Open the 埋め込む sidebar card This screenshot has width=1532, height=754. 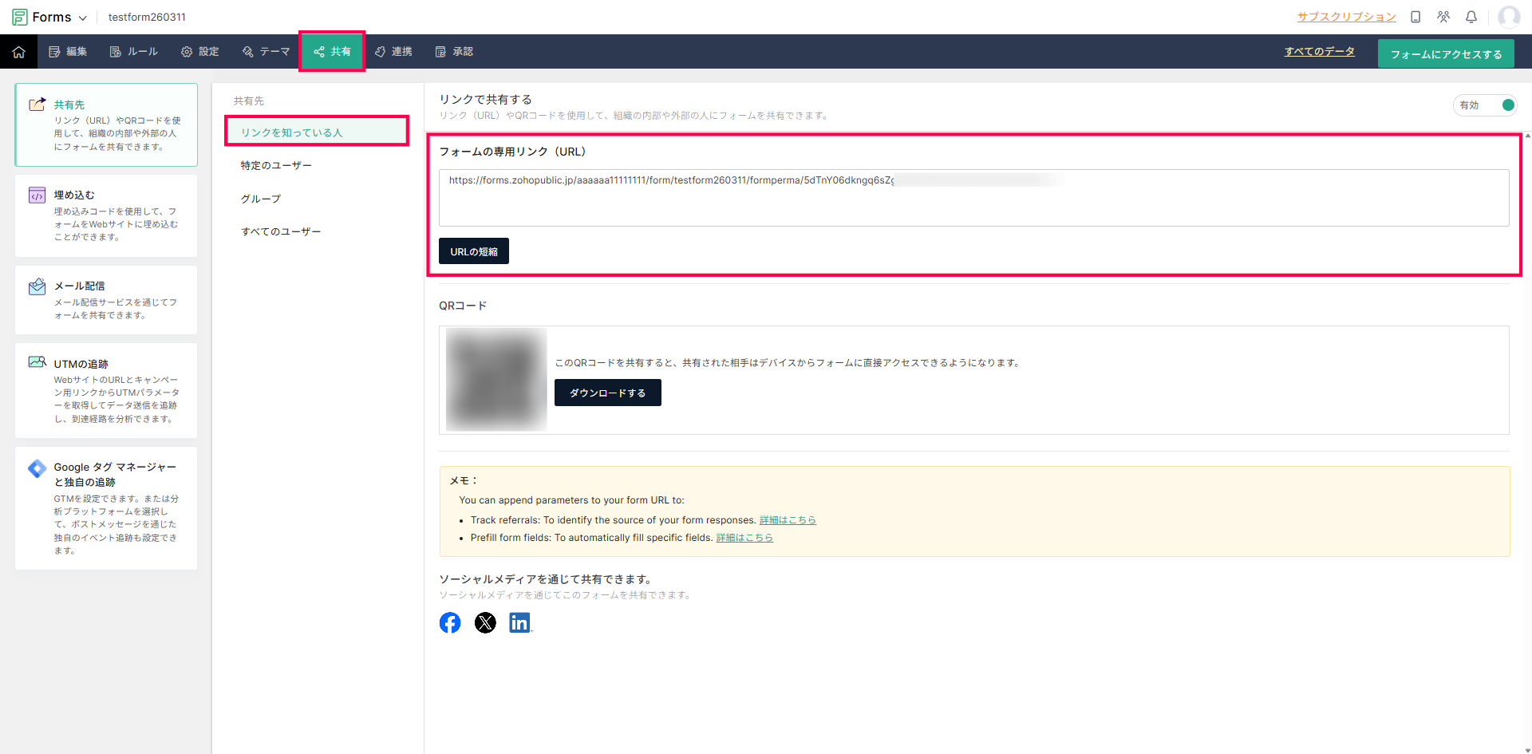tap(106, 215)
